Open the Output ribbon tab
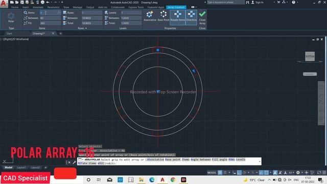 click(90, 7)
